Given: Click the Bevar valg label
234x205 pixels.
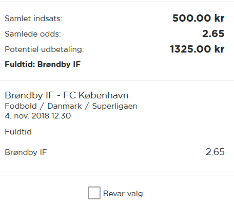Looking at the screenshot, I should pos(123,194).
